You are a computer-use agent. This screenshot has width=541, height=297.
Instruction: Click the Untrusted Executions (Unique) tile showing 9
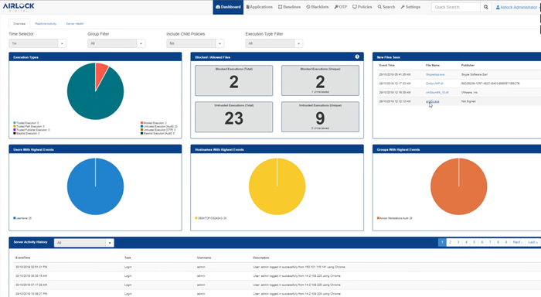click(x=320, y=117)
